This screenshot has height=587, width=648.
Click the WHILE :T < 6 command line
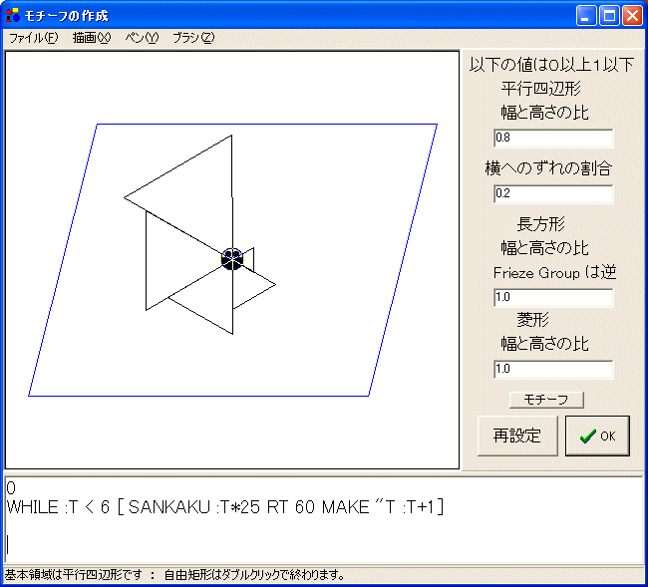pos(225,507)
